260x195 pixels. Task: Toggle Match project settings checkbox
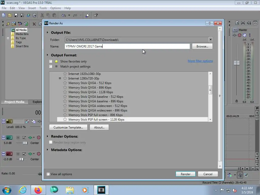coord(51,67)
